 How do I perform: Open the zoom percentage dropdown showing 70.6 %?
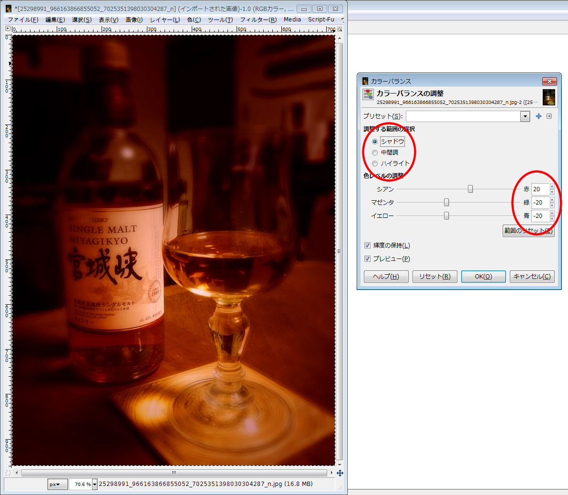click(x=94, y=485)
